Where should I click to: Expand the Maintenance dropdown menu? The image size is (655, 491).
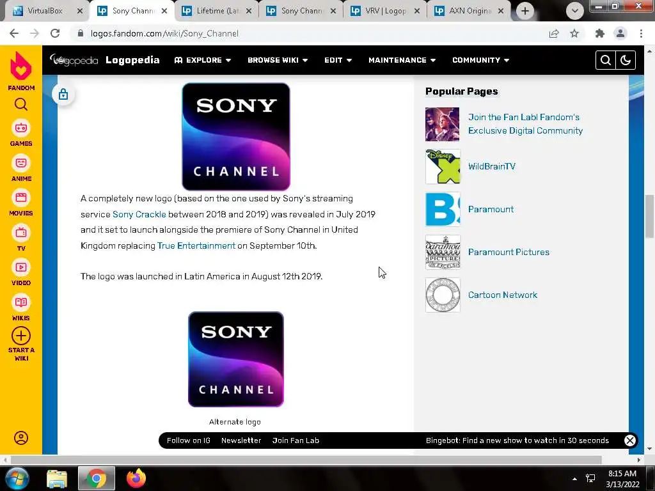pyautogui.click(x=402, y=60)
